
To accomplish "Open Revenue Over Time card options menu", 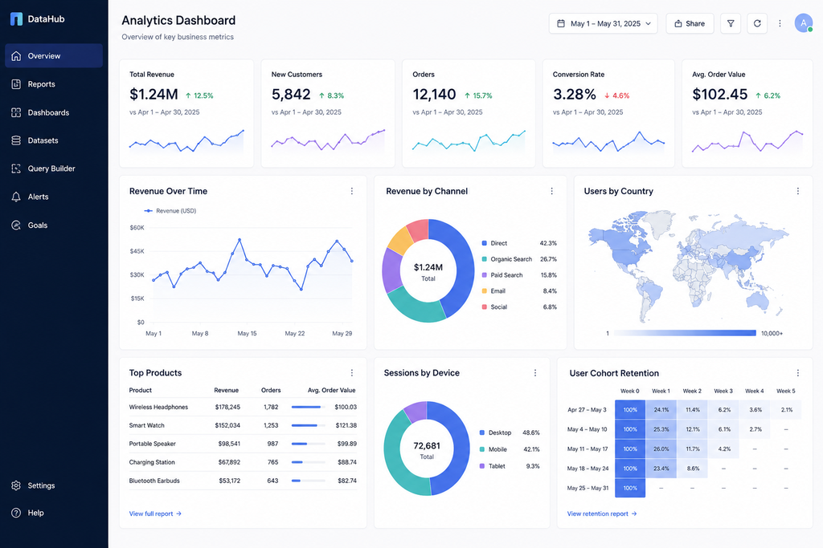I will [352, 191].
